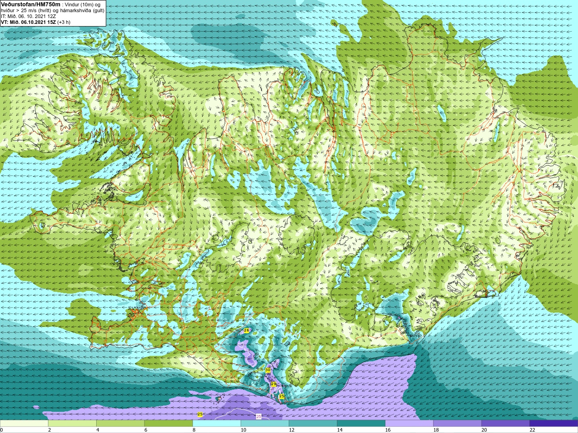Click the scale tick label '2'

[49, 430]
